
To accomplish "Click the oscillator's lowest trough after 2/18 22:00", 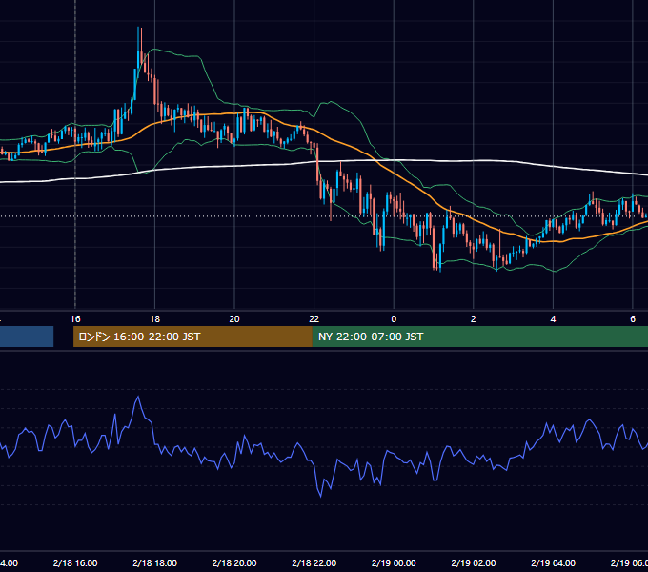I will tap(321, 496).
